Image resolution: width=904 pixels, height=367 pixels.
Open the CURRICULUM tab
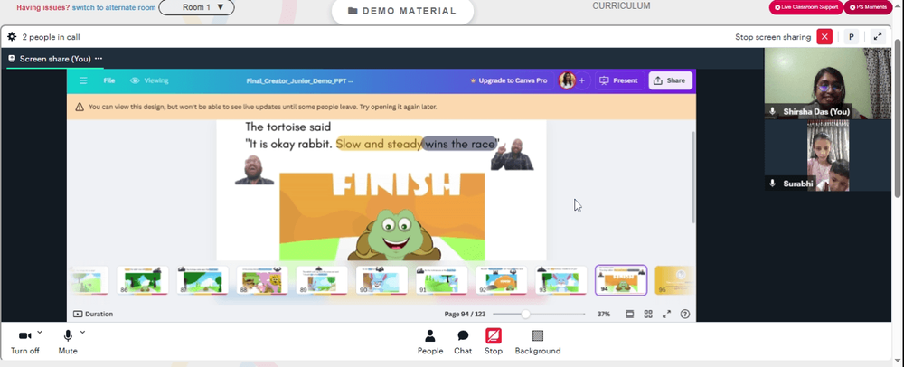click(x=621, y=5)
